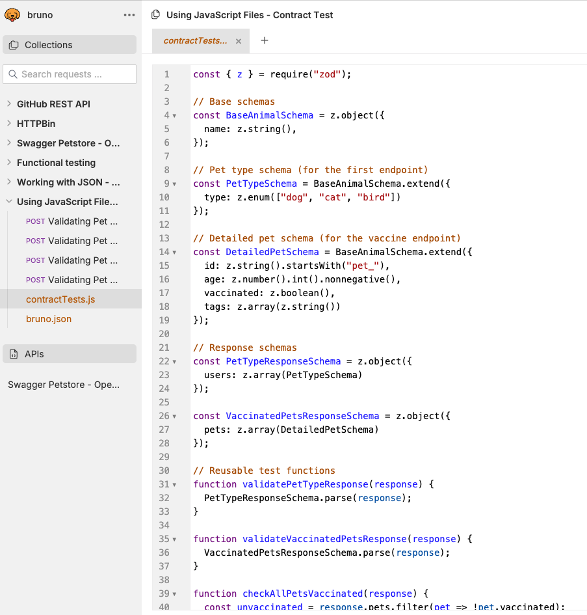Close the contractTests tab with X

[x=239, y=41]
